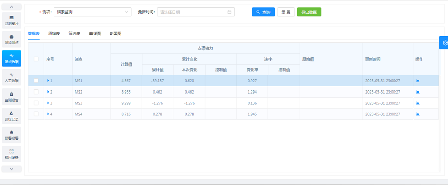
Task: Expand row 4 with the blue triangle
Action: pyautogui.click(x=48, y=114)
